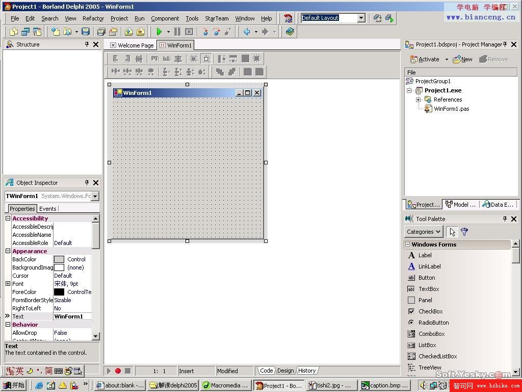This screenshot has height=392, width=522.
Task: Click the Tool Palette filter funnel icon
Action: coord(464,232)
